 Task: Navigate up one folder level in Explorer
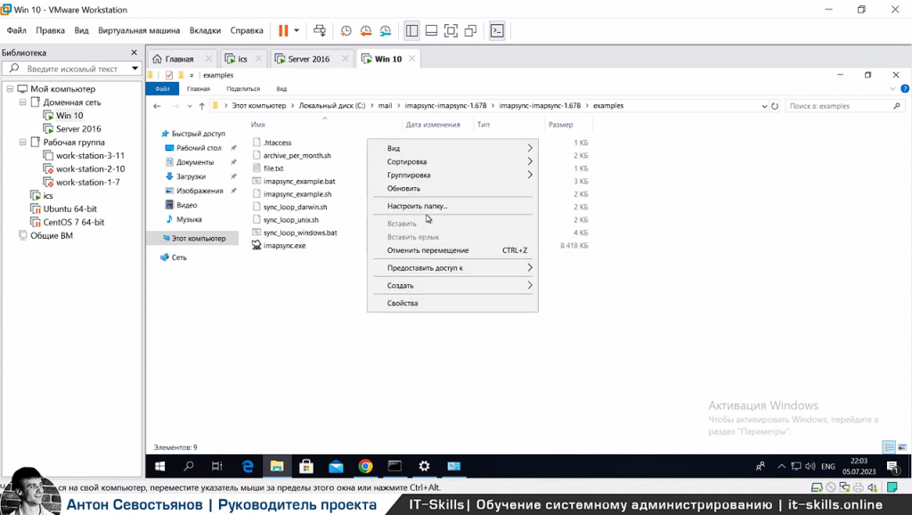202,106
